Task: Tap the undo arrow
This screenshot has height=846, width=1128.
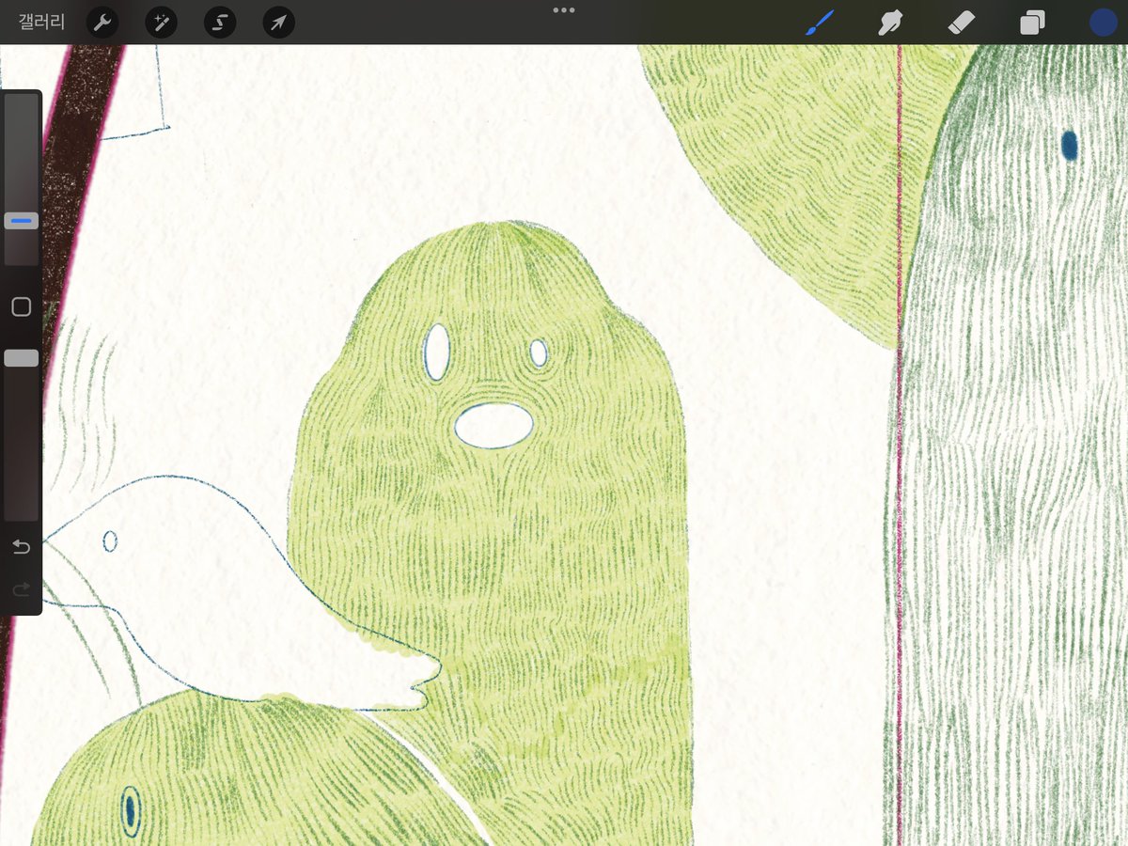Action: point(21,547)
